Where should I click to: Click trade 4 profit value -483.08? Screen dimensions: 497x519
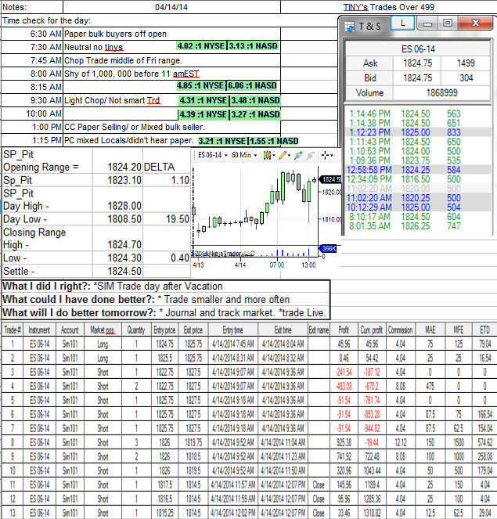point(344,386)
